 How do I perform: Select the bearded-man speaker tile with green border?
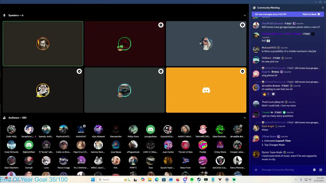click(x=43, y=44)
